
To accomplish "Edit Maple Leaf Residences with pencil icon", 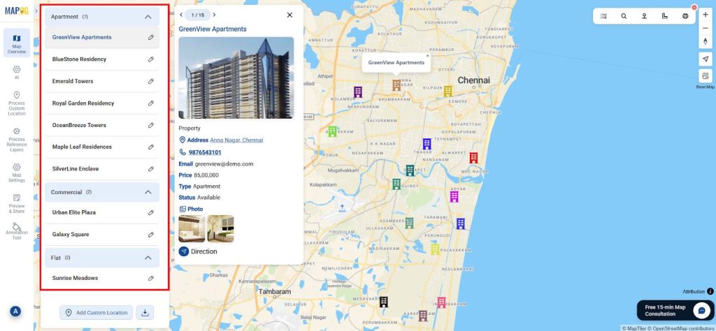I will 151,147.
